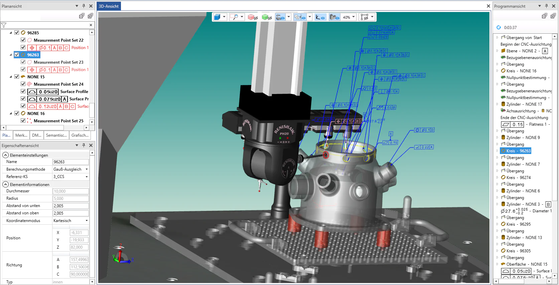
Task: Toggle Measurement Point Set 24 checkbox
Action: pyautogui.click(x=23, y=84)
